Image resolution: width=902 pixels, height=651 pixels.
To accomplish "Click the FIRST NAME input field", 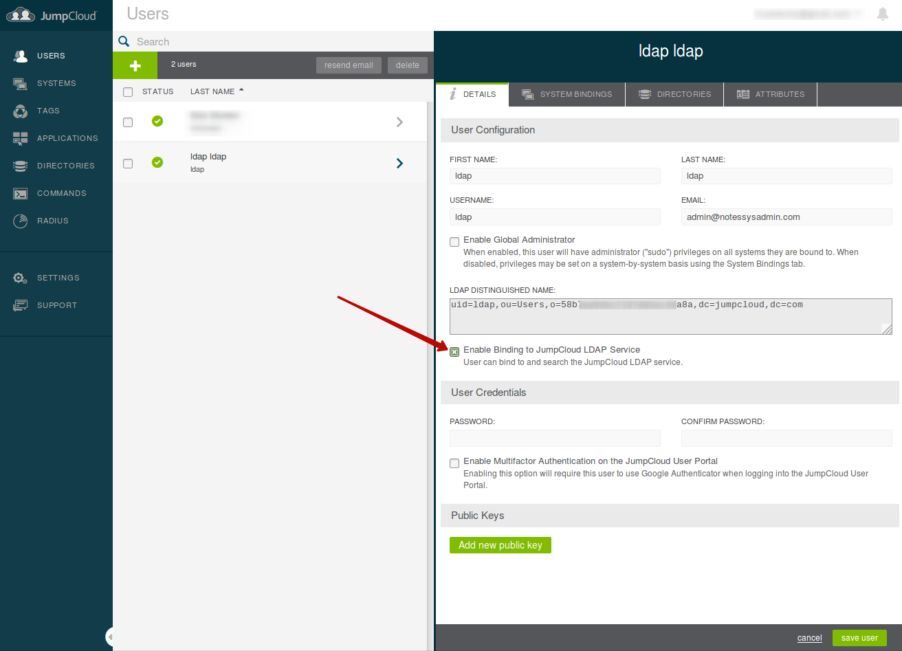I will point(555,176).
